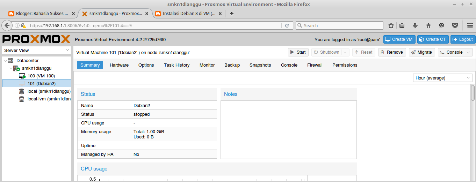Collapse the Datacenter tree node
Screen dimensions: 476x182
point(5,61)
